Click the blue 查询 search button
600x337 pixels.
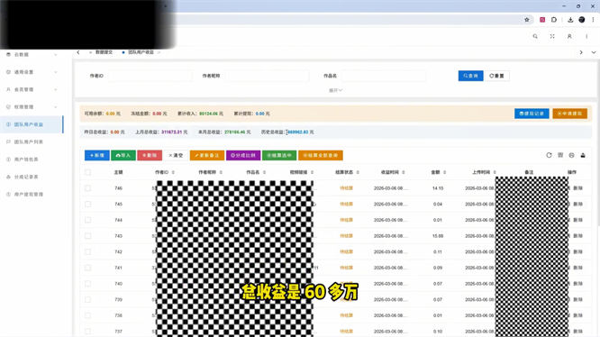tap(470, 76)
